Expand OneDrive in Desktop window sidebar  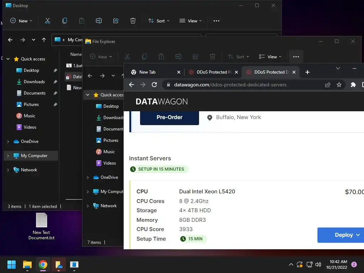(x=8, y=141)
